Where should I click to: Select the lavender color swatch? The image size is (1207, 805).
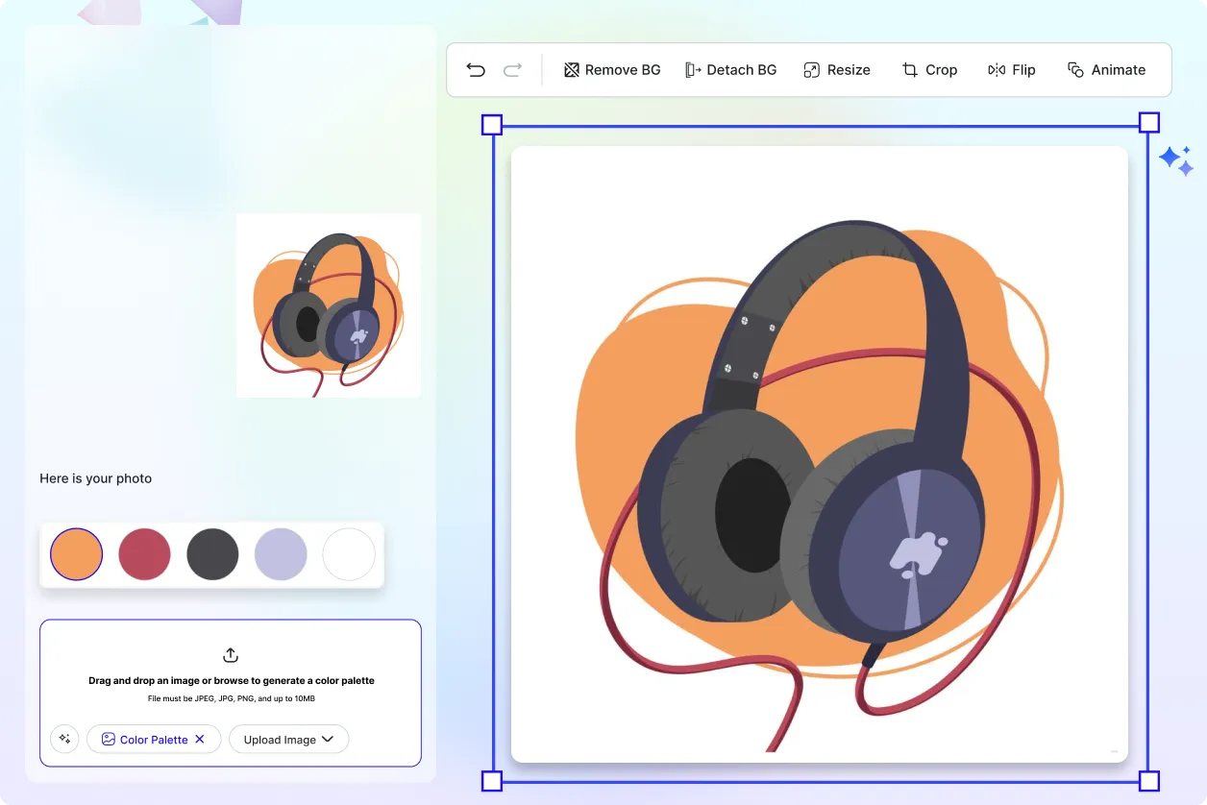(x=281, y=554)
